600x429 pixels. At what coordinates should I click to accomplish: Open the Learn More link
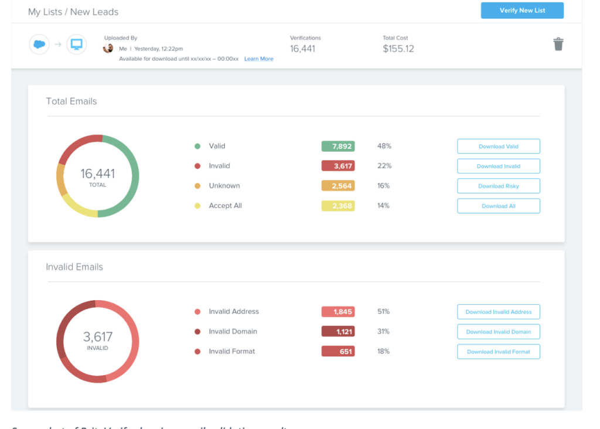point(258,59)
